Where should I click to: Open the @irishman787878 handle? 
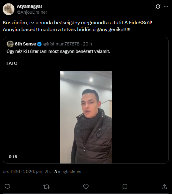click(61, 44)
